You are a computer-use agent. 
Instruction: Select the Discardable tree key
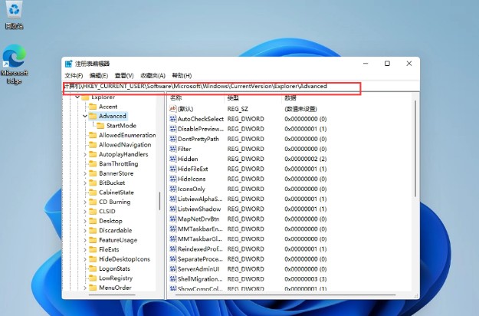tap(116, 230)
